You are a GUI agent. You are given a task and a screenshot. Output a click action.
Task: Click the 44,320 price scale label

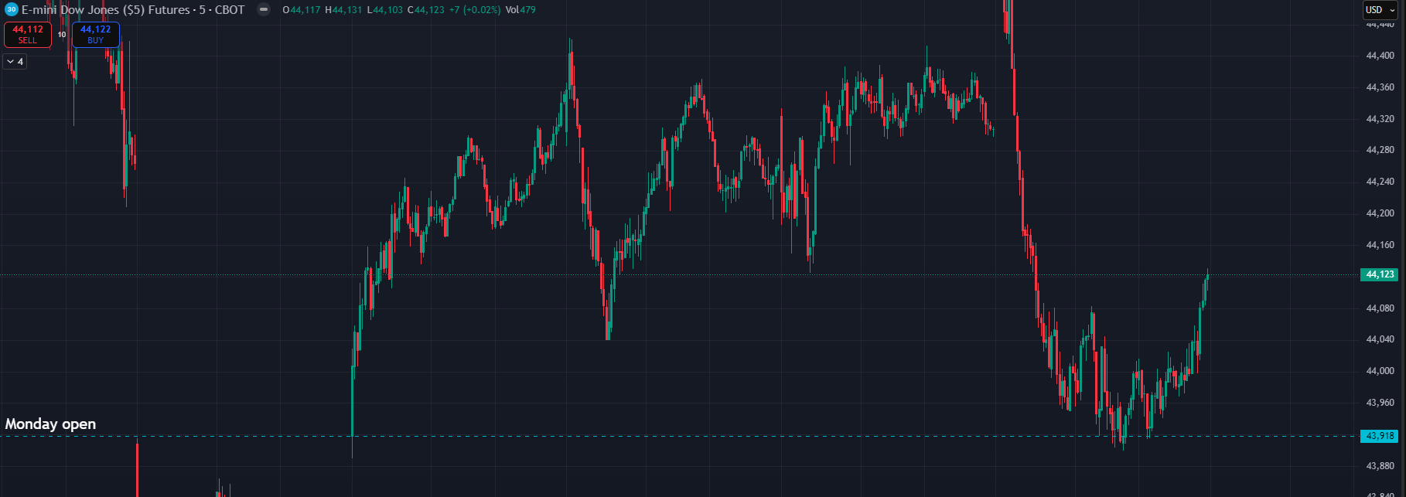point(1380,119)
